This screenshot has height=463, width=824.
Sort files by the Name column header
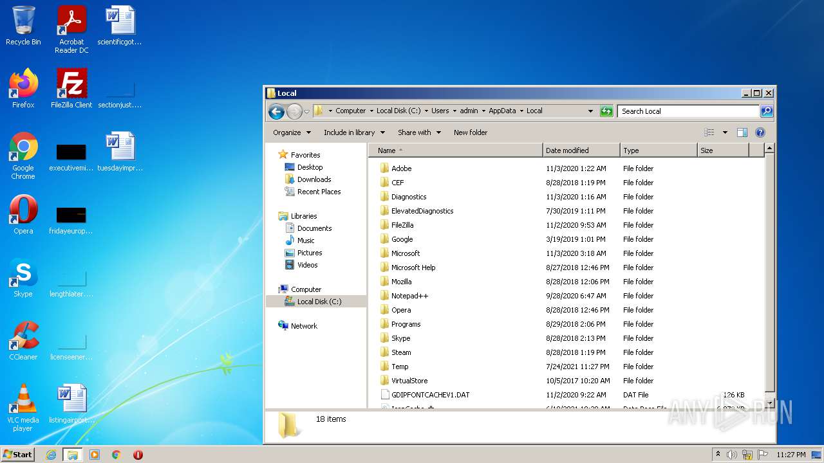(456, 150)
